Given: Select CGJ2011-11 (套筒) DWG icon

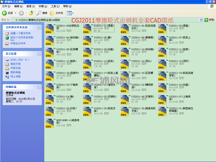Looking at the screenshot, I should click(163, 52).
